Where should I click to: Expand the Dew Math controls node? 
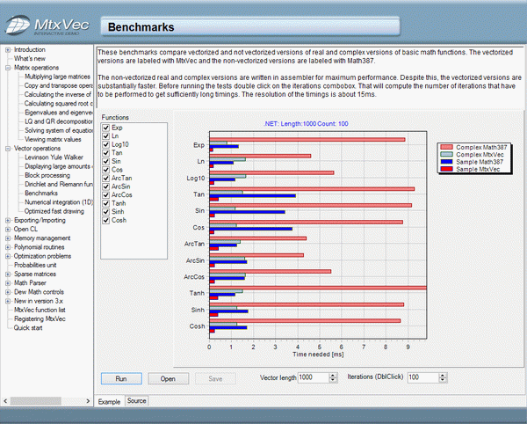8,292
